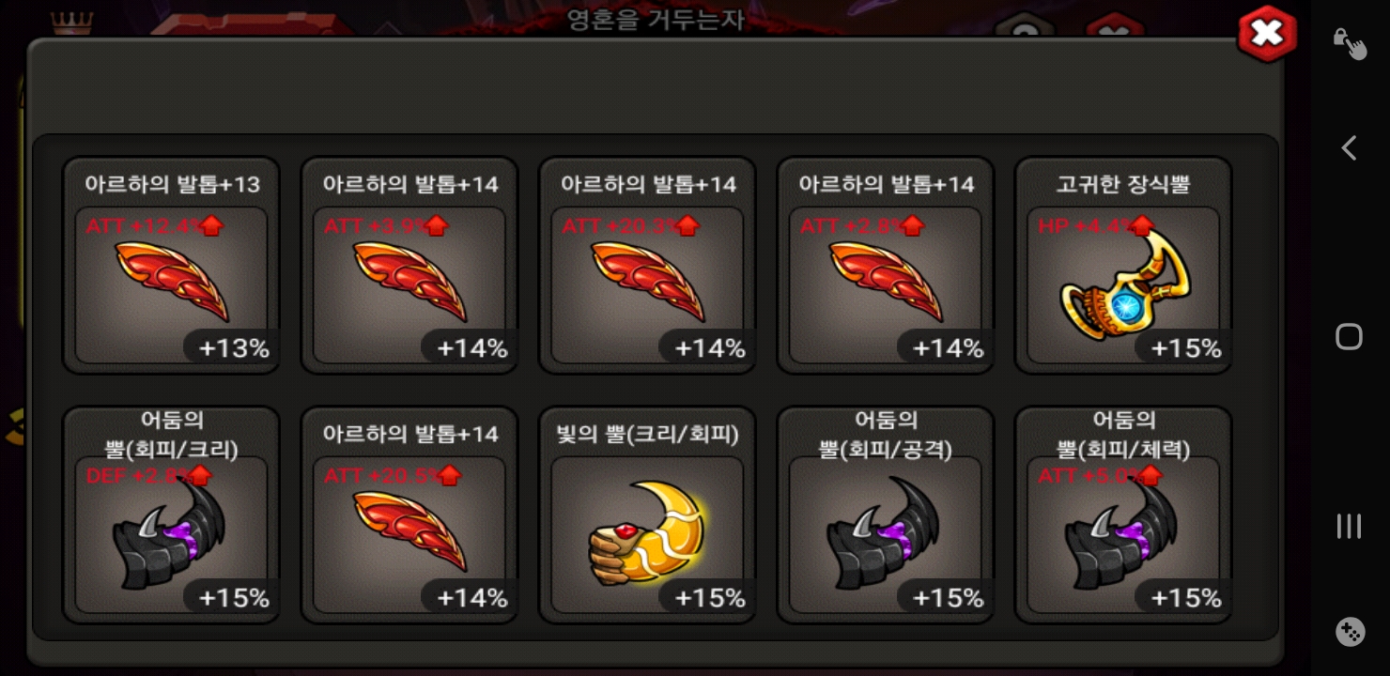Select claw item with ATT +3.9%
1390x676 pixels.
point(409,266)
